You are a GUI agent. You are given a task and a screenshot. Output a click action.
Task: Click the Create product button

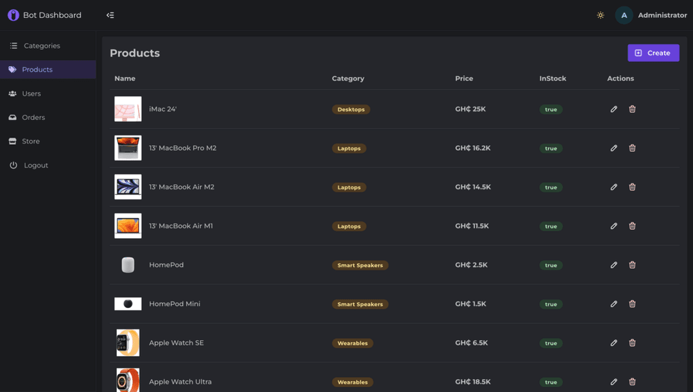[653, 53]
